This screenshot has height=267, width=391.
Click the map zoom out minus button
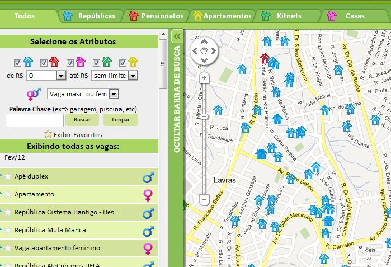(204, 199)
